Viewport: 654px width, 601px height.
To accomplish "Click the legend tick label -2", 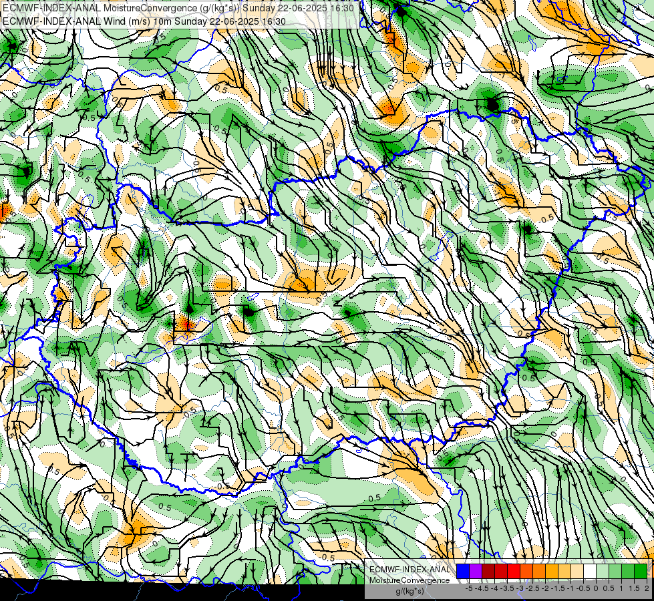I will (x=545, y=588).
